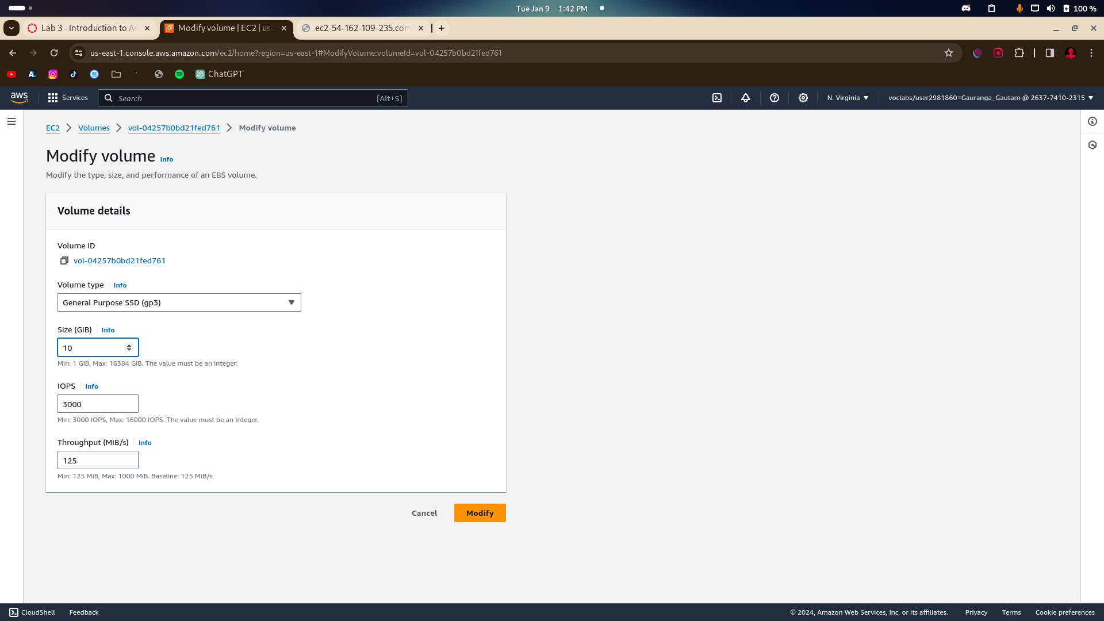Viewport: 1104px width, 621px height.
Task: Cancel the volume modification
Action: click(x=424, y=513)
